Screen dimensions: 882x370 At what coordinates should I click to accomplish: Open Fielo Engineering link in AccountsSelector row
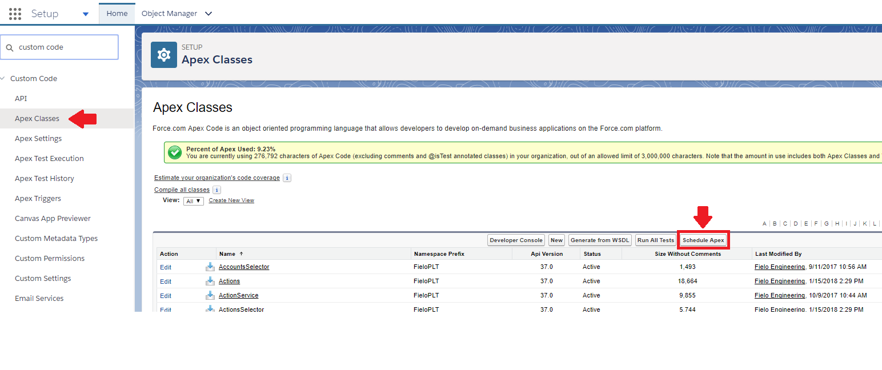pyautogui.click(x=780, y=267)
